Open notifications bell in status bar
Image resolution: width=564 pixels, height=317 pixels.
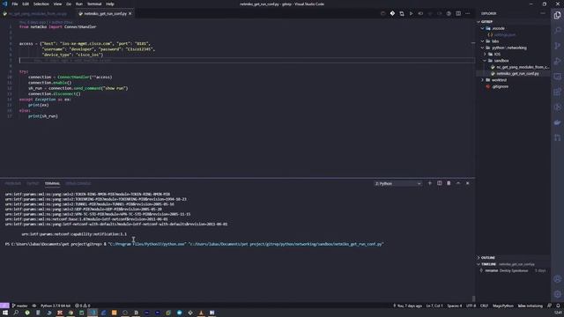click(558, 306)
